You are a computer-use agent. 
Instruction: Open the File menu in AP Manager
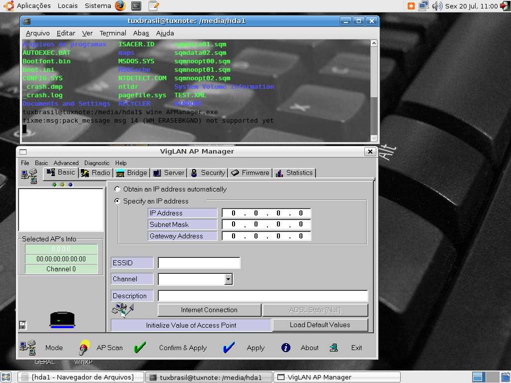click(x=25, y=163)
